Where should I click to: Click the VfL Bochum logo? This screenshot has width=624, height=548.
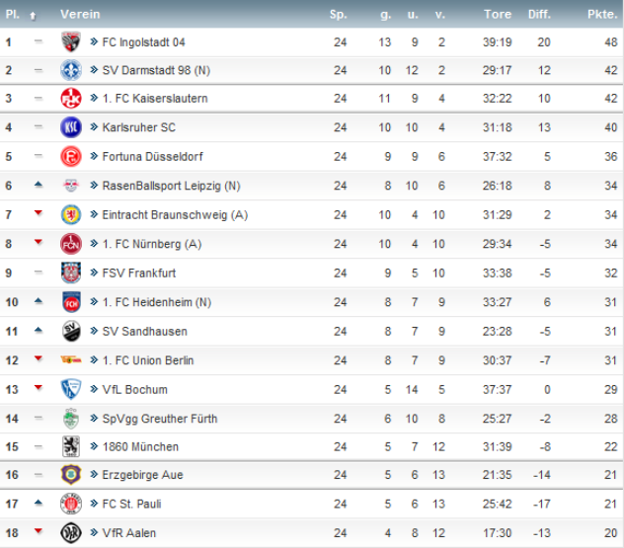(71, 389)
